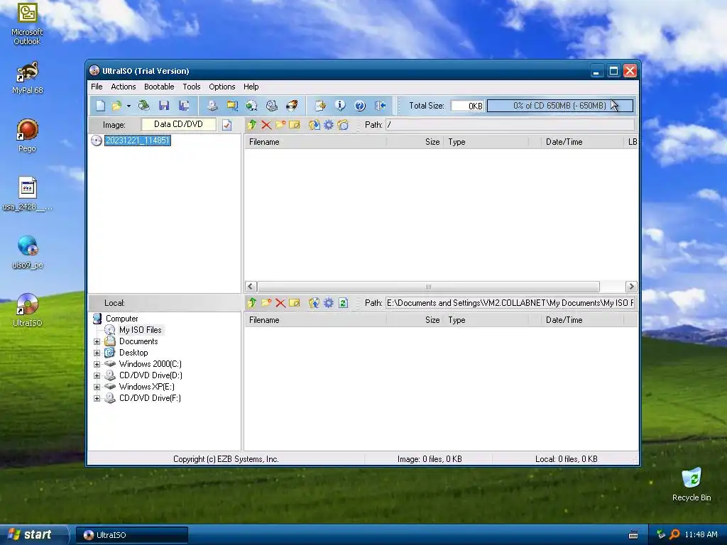This screenshot has width=727, height=545.
Task: Sort Image pane by Filename column
Action: click(316, 142)
